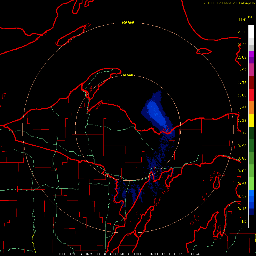This screenshot has height=256, width=256.
Task: Click the 1.92 legend value
Action: click(242, 70)
